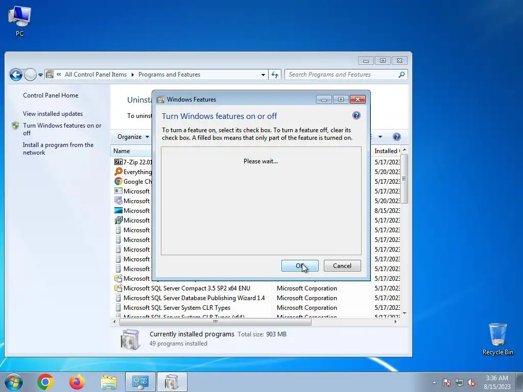Click OK in Windows Features dialog
Image resolution: width=523 pixels, height=392 pixels.
pos(300,265)
